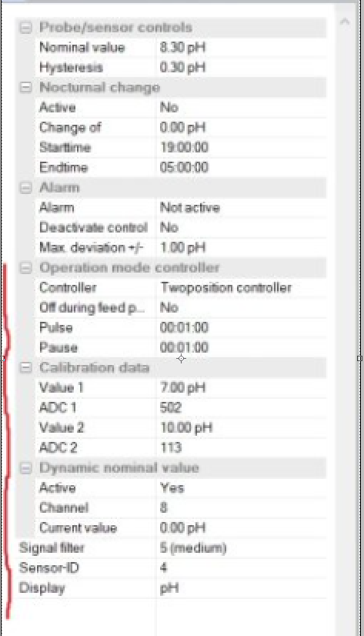Screen dimensions: 364x636
Task: Collapse the Probe/sensor controls section
Action: [x=25, y=28]
